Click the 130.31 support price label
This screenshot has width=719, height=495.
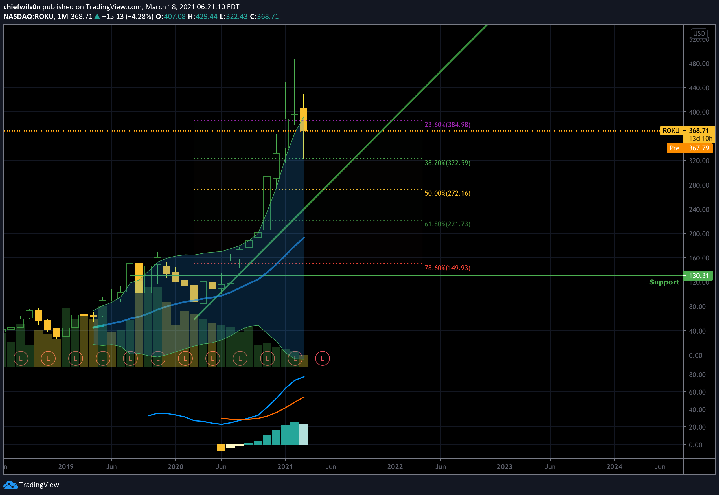(698, 275)
